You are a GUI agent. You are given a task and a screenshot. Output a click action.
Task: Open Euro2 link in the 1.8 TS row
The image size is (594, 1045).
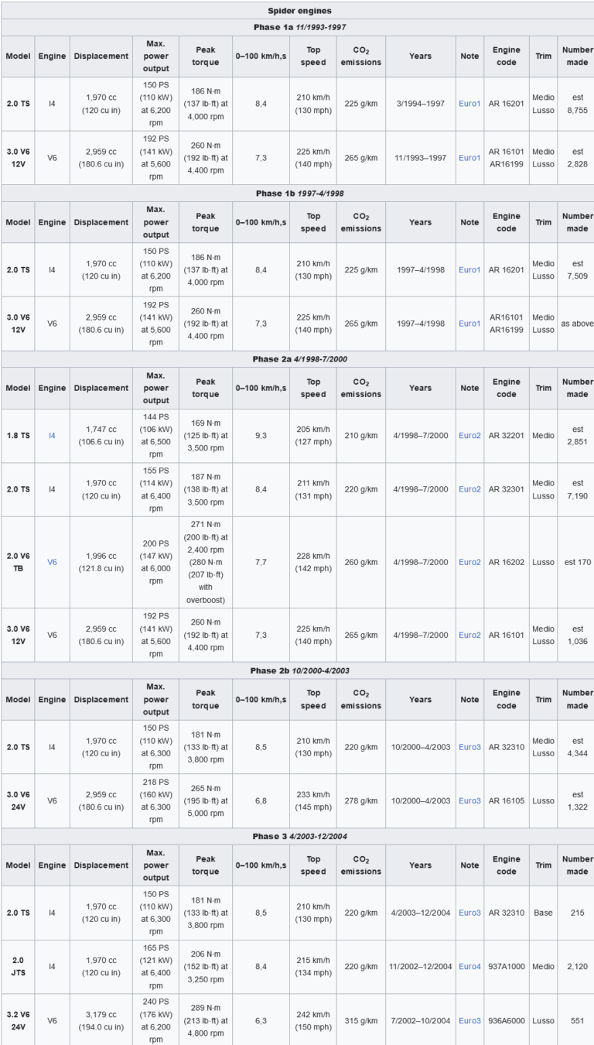469,436
